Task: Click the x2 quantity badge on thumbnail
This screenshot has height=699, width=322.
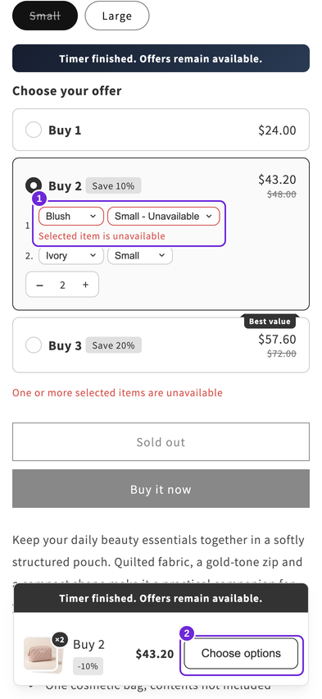Action: 59,640
